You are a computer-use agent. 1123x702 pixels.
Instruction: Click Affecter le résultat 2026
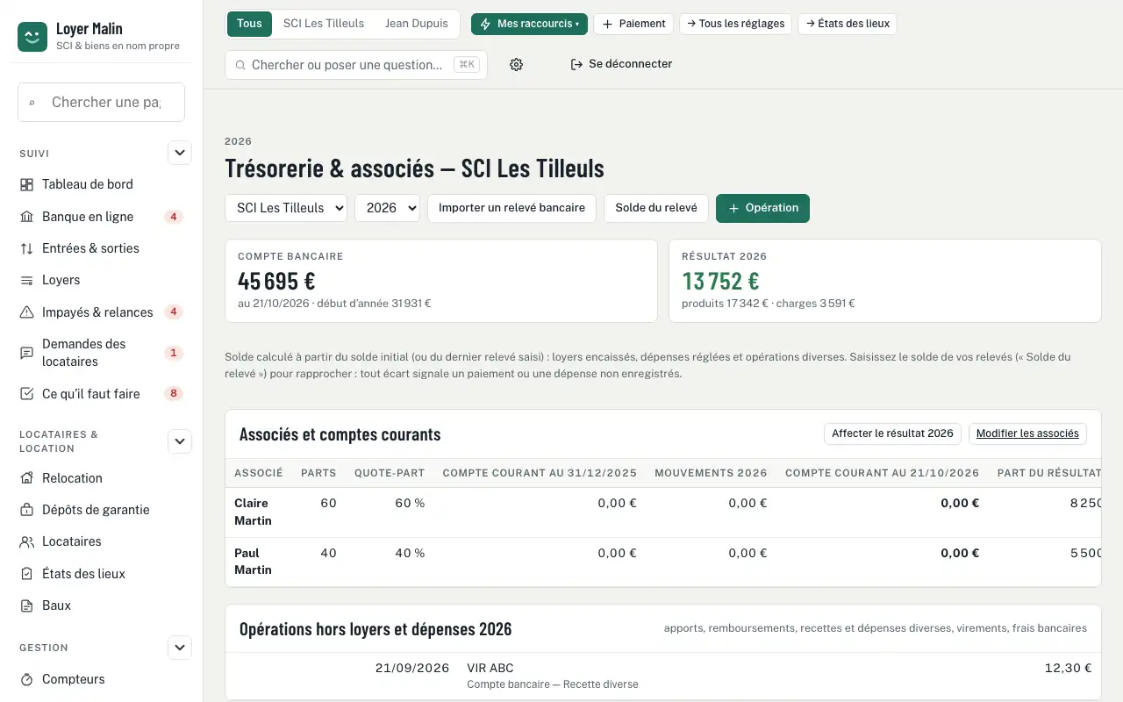coord(892,433)
